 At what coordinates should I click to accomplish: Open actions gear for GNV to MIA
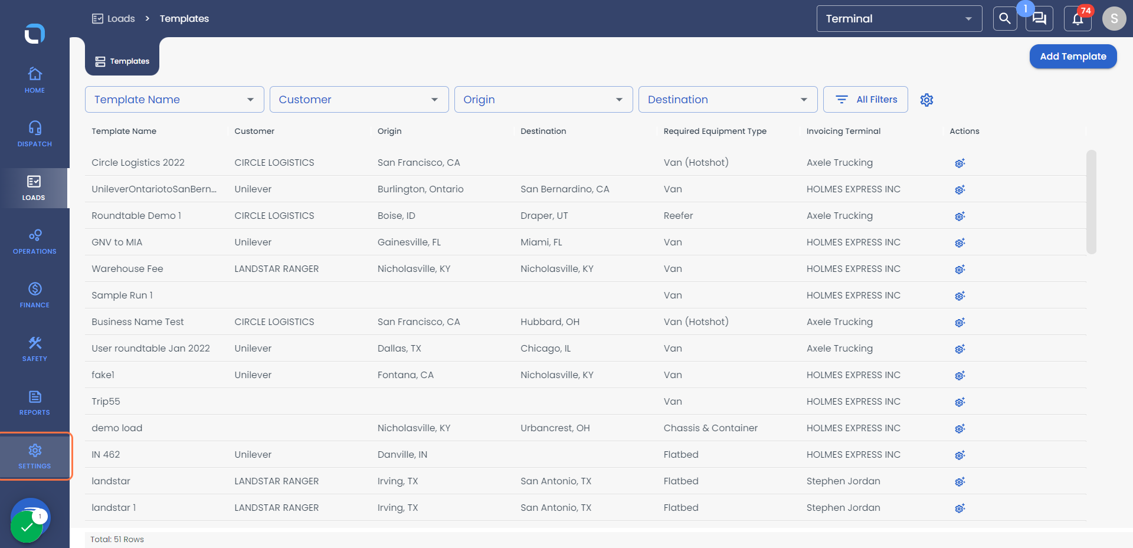pyautogui.click(x=960, y=242)
